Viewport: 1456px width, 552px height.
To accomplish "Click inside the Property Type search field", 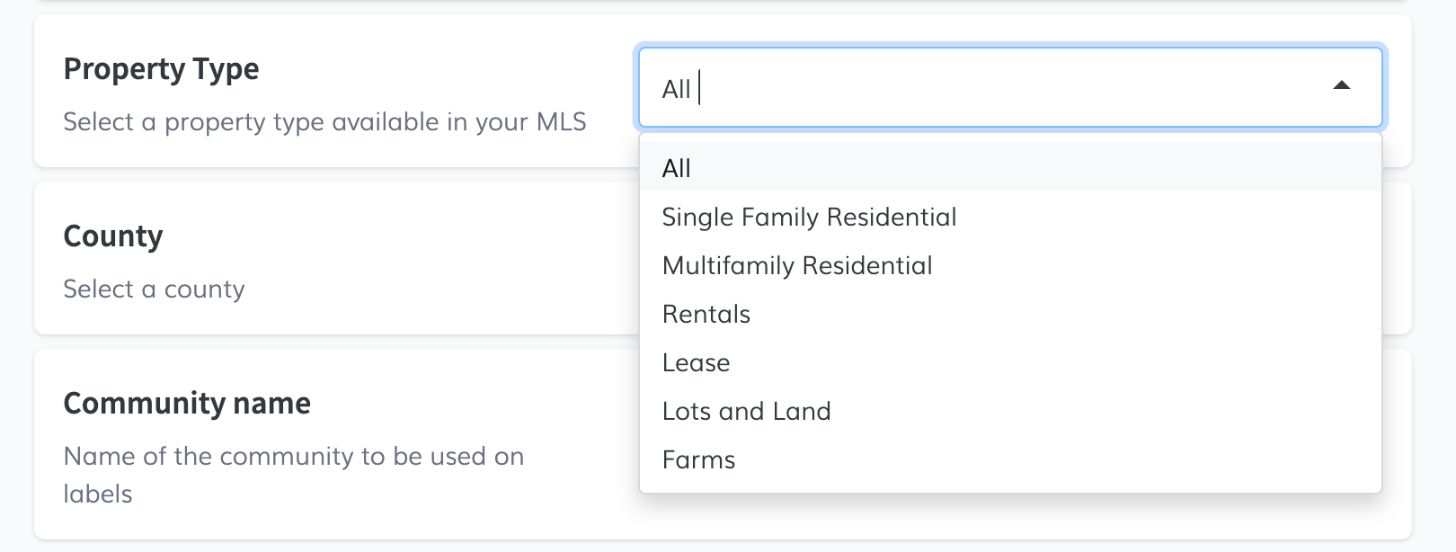I will click(989, 88).
